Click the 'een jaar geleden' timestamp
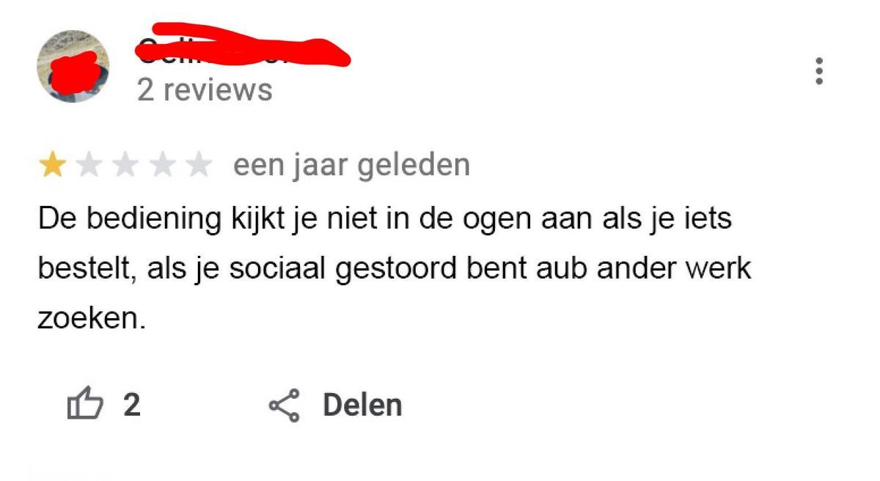This screenshot has width=880, height=481. tap(351, 166)
